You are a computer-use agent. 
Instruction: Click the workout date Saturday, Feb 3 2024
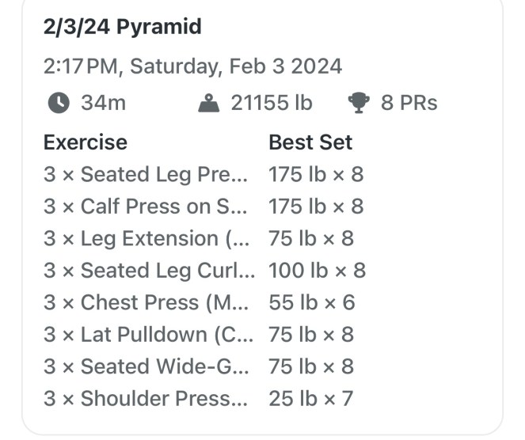click(192, 66)
